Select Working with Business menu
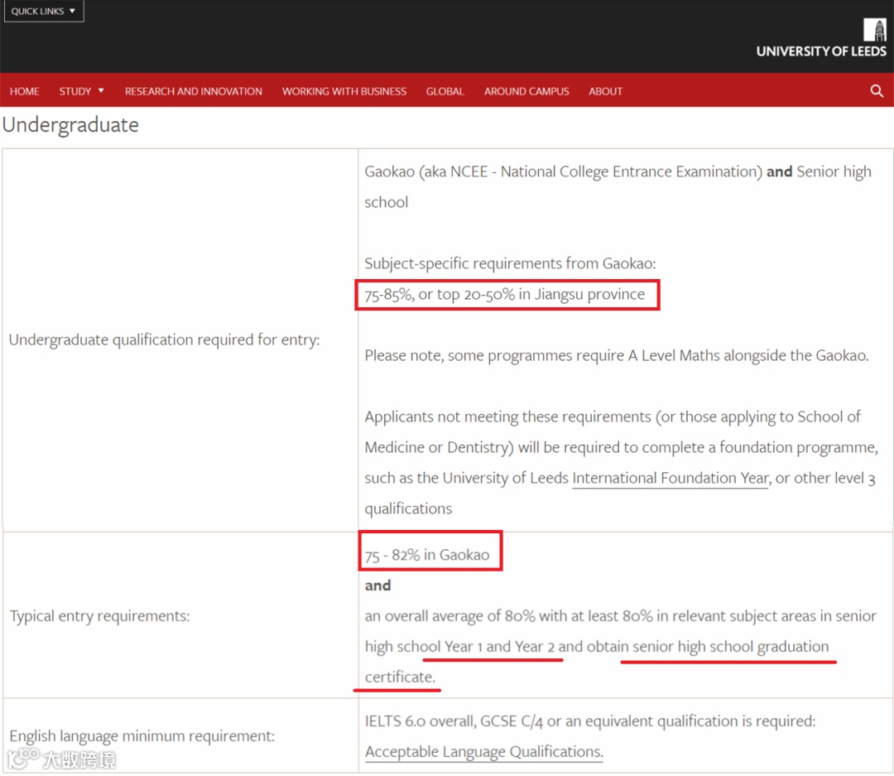This screenshot has height=776, width=894. 344,91
